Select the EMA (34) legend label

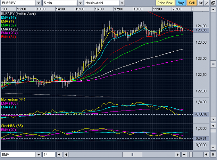pyautogui.click(x=8, y=37)
